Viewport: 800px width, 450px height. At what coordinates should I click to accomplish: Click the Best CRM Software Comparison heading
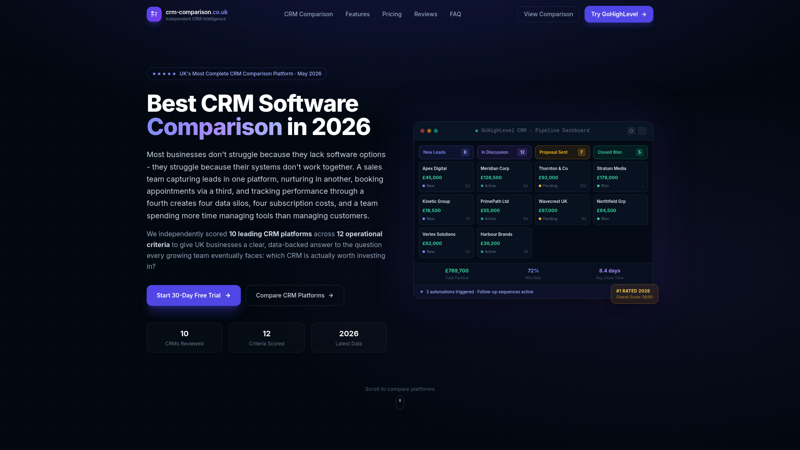point(258,115)
